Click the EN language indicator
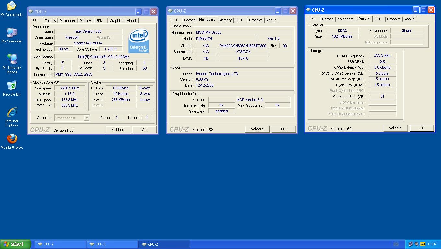 click(x=396, y=244)
